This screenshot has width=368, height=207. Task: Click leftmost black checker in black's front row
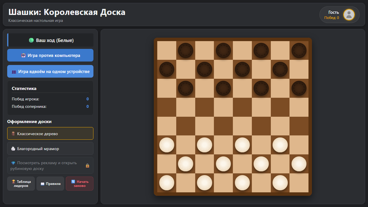[185, 88]
